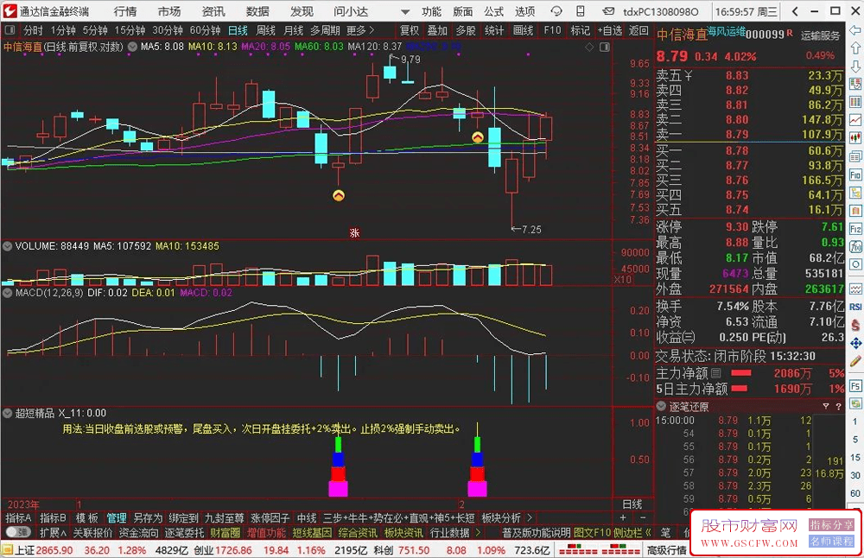Screen dimensions: 864x558
Task: Click the minus zoom-out button on the time axis
Action: point(643,517)
